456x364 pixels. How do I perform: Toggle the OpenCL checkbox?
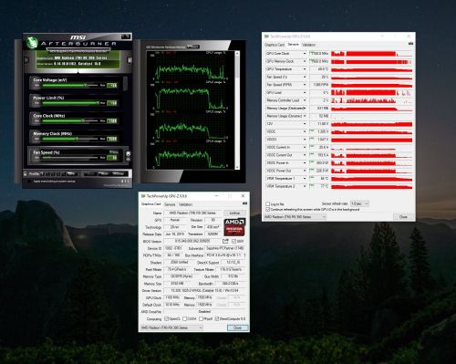coord(166,318)
